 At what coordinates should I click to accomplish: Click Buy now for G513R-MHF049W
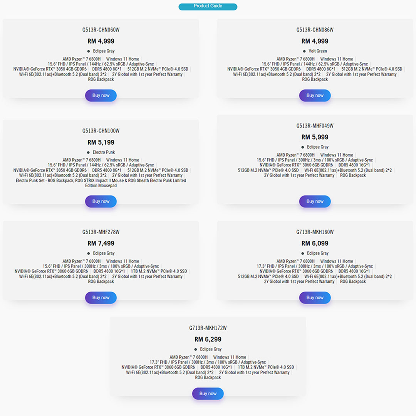click(x=315, y=201)
